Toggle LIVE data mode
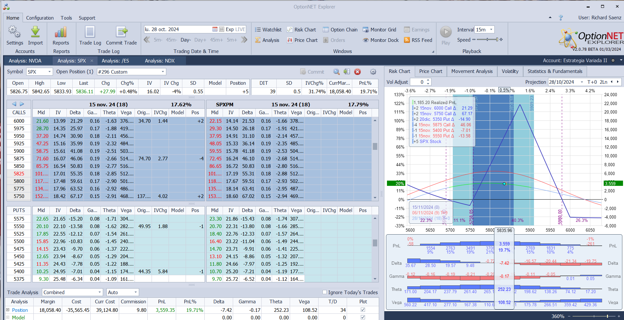Image resolution: width=624 pixels, height=320 pixels. point(240,29)
